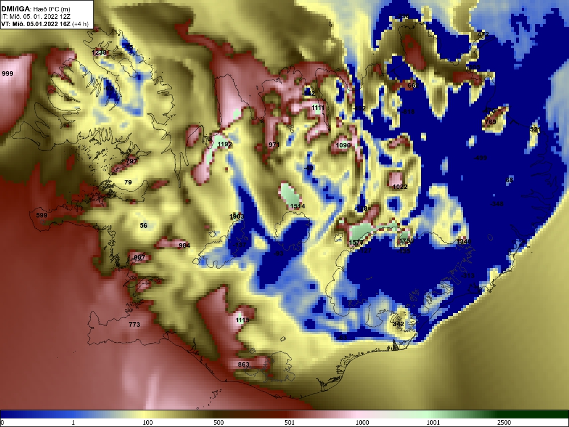
Task: Select the 1000 tick label on the scale
Action: [x=362, y=422]
